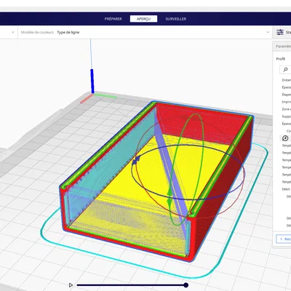Open the print settings sliders icon

click(x=280, y=32)
